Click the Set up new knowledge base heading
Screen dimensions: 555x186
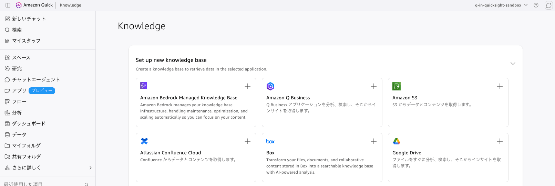[x=171, y=60]
